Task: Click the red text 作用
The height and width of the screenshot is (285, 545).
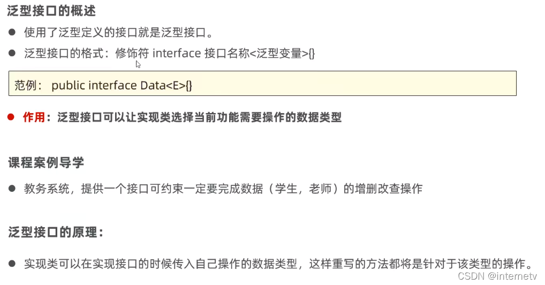Action: [x=34, y=117]
